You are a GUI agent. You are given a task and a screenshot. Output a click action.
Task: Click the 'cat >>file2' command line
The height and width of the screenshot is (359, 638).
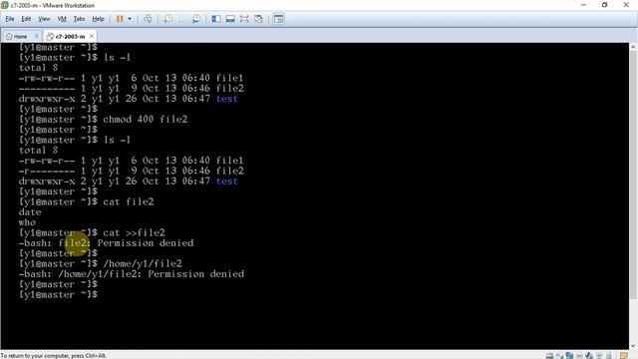point(134,232)
